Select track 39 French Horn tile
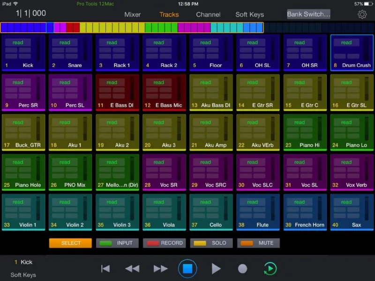The width and height of the screenshot is (375, 281). [x=305, y=212]
